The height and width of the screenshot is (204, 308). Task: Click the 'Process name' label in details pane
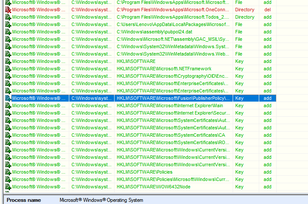[x=24, y=200]
